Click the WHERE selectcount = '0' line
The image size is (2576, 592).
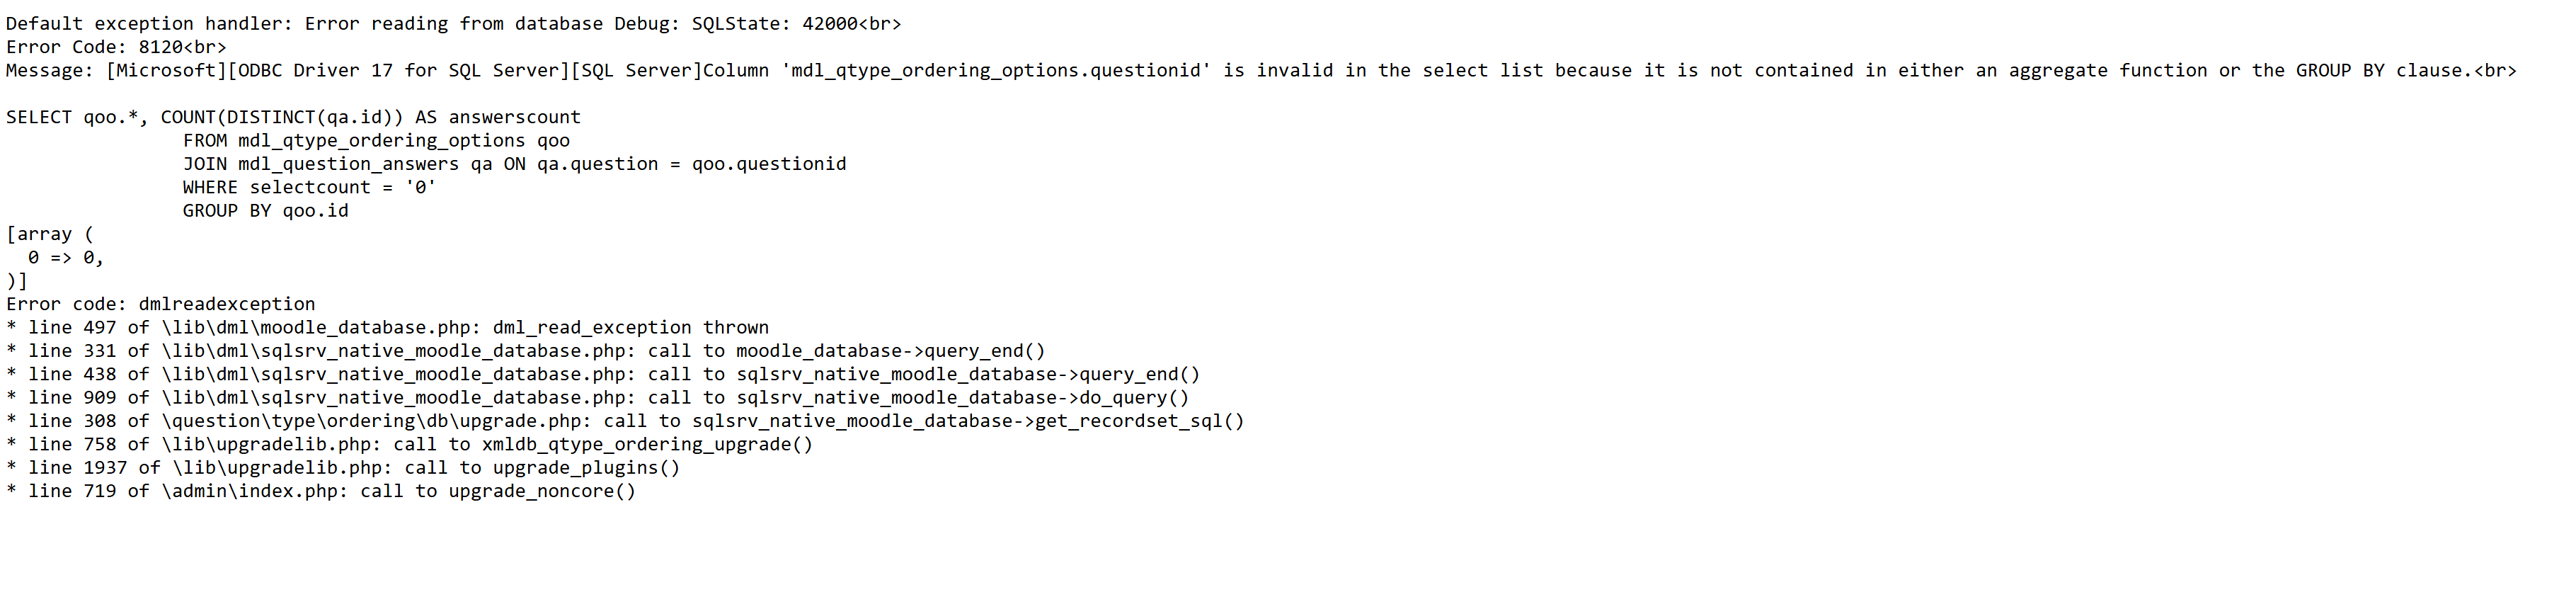pos(309,187)
